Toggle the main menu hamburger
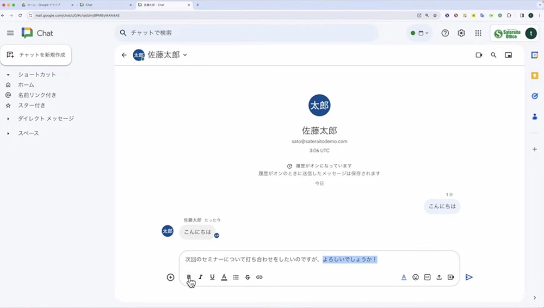The width and height of the screenshot is (544, 308). click(10, 33)
